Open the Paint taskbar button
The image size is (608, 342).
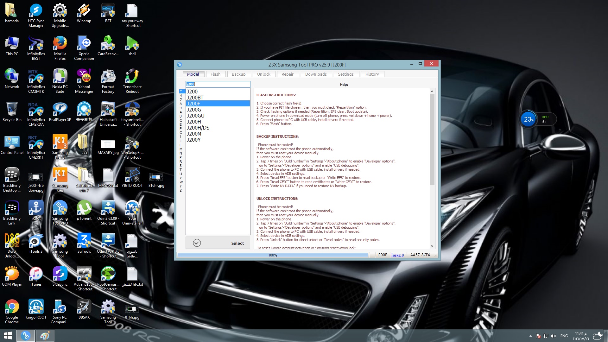[x=45, y=336]
